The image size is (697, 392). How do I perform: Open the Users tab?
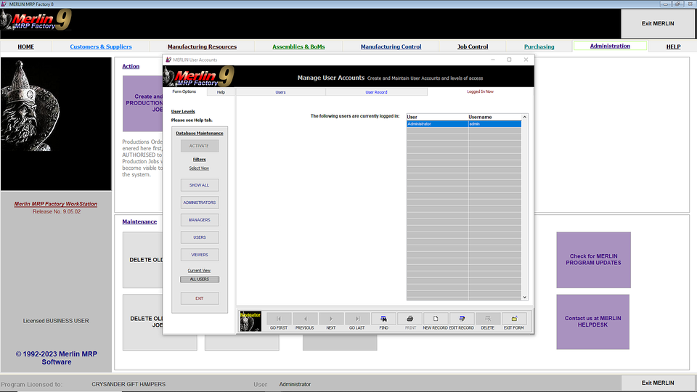(x=280, y=92)
